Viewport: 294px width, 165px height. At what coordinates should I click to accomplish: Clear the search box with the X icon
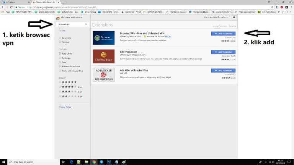pyautogui.click(x=86, y=24)
